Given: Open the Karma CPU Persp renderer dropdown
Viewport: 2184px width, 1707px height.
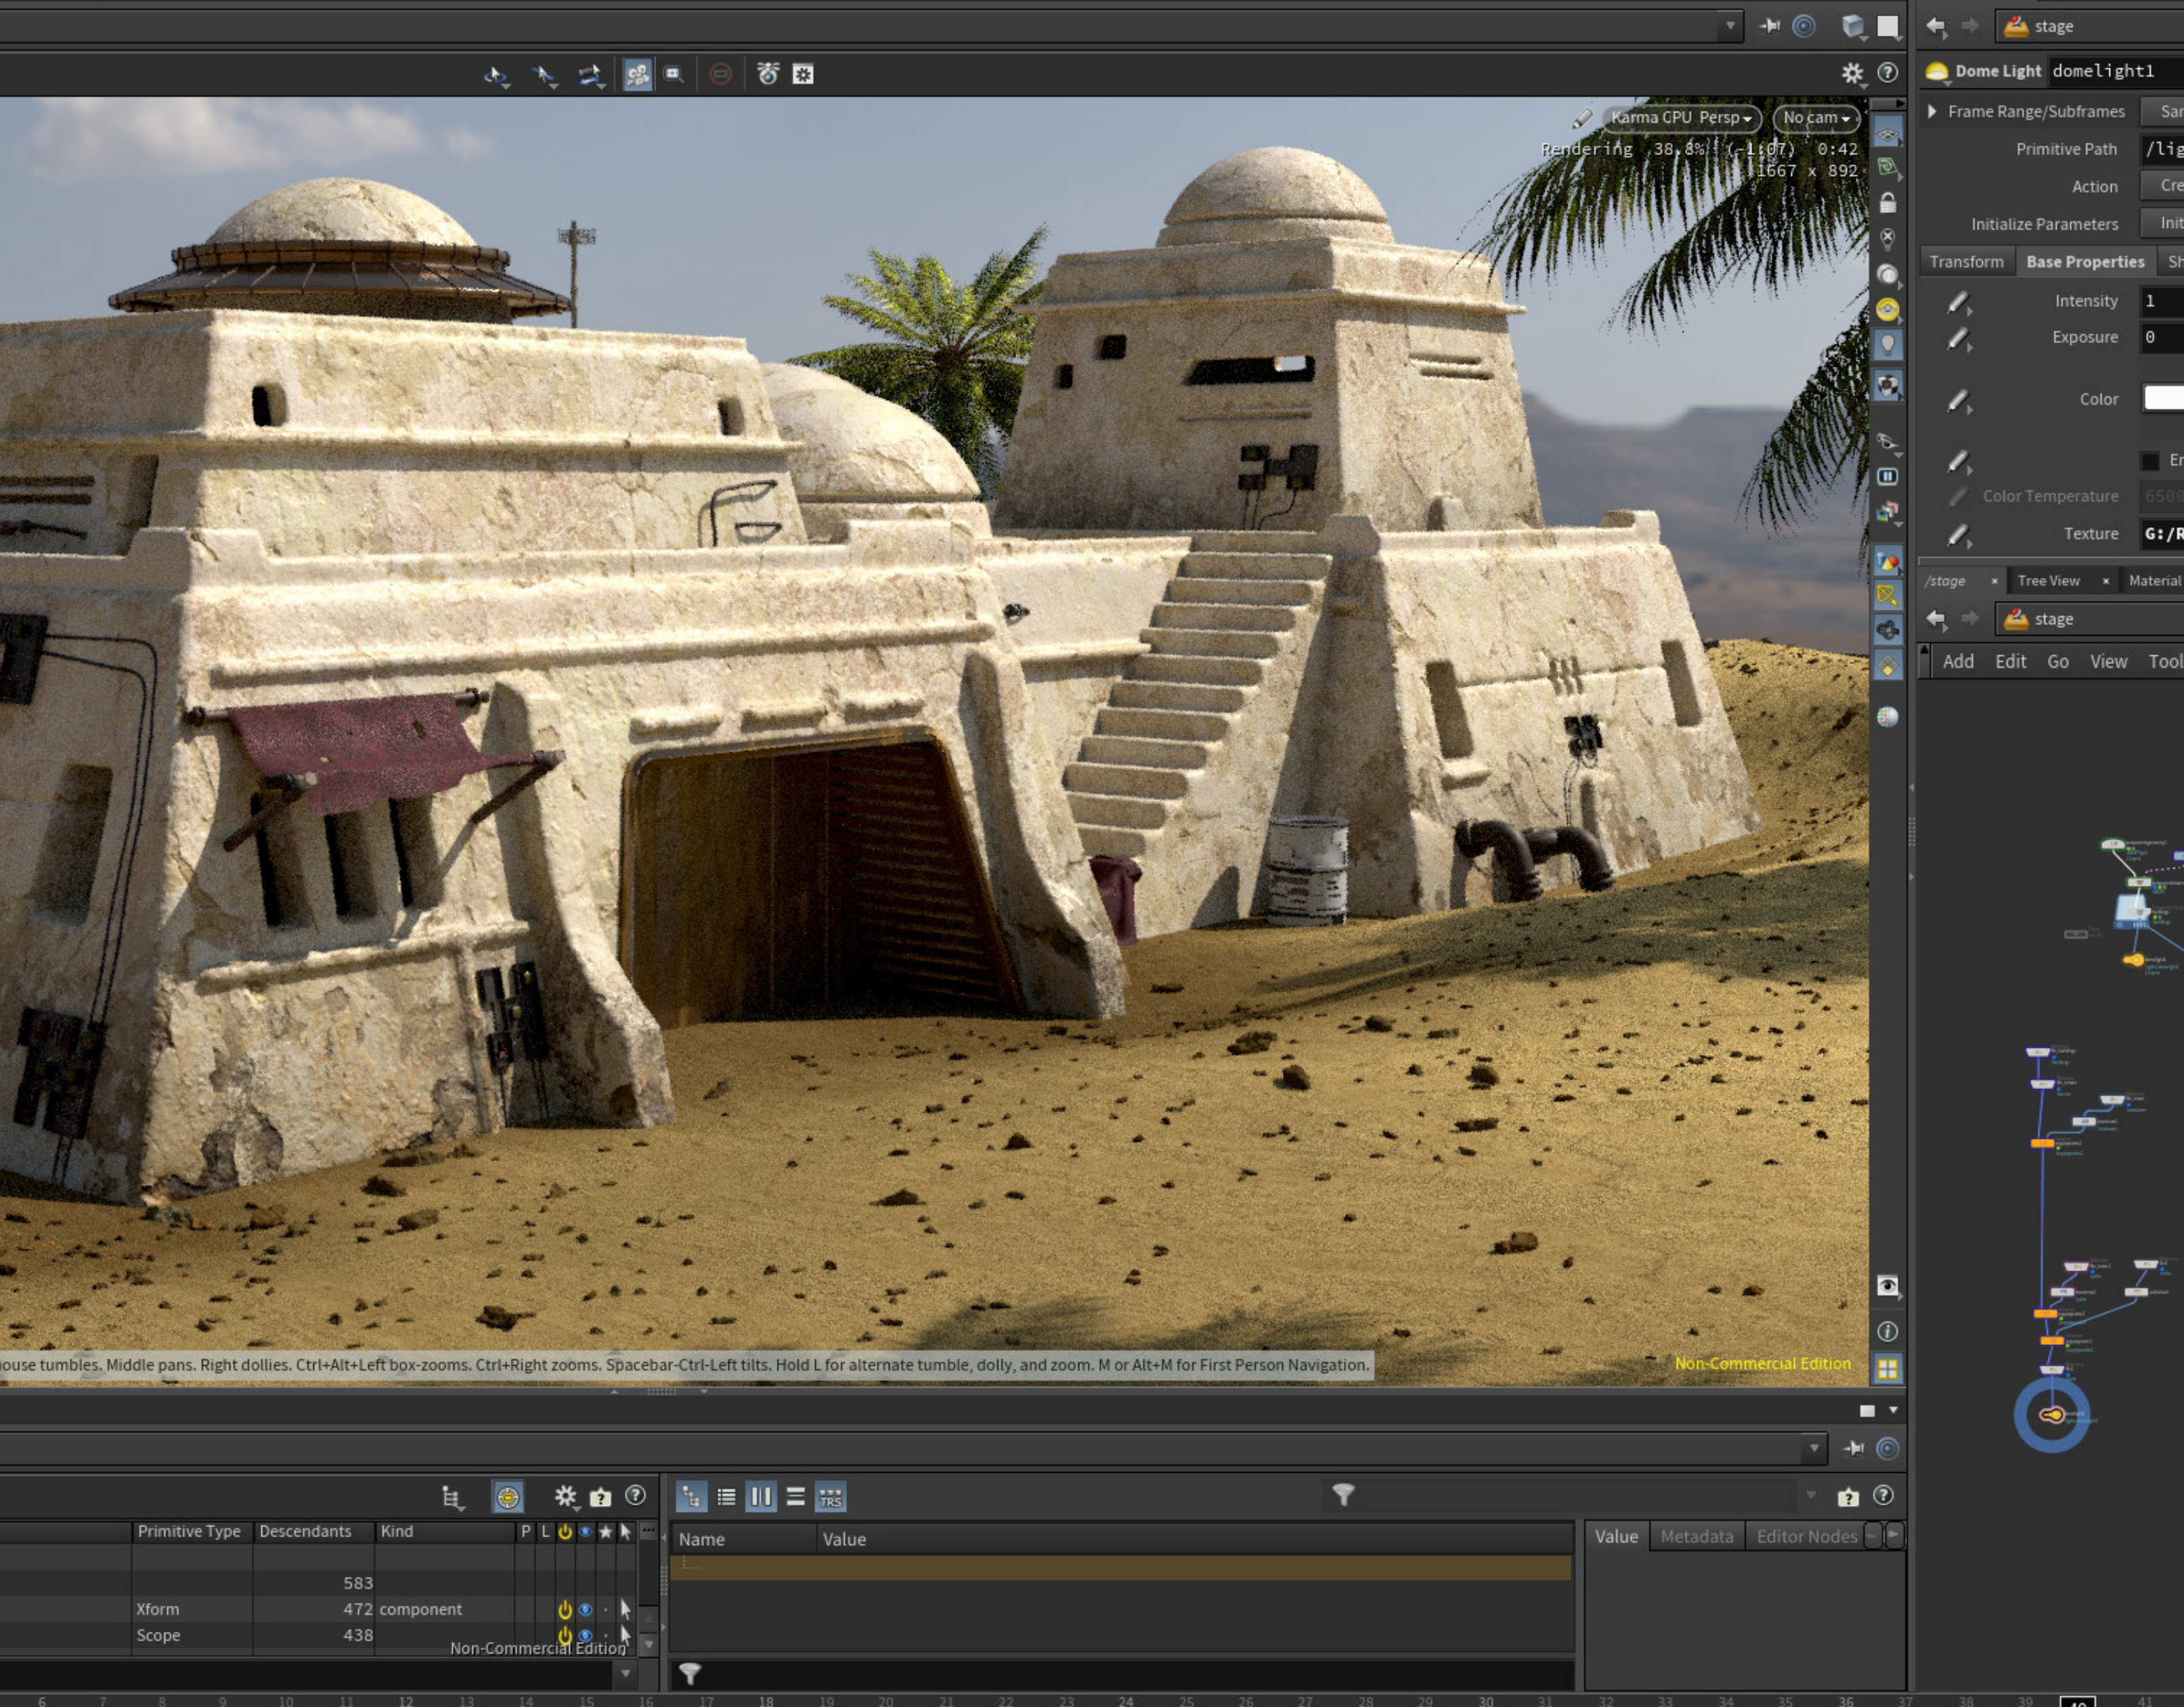Looking at the screenshot, I should pos(1681,118).
